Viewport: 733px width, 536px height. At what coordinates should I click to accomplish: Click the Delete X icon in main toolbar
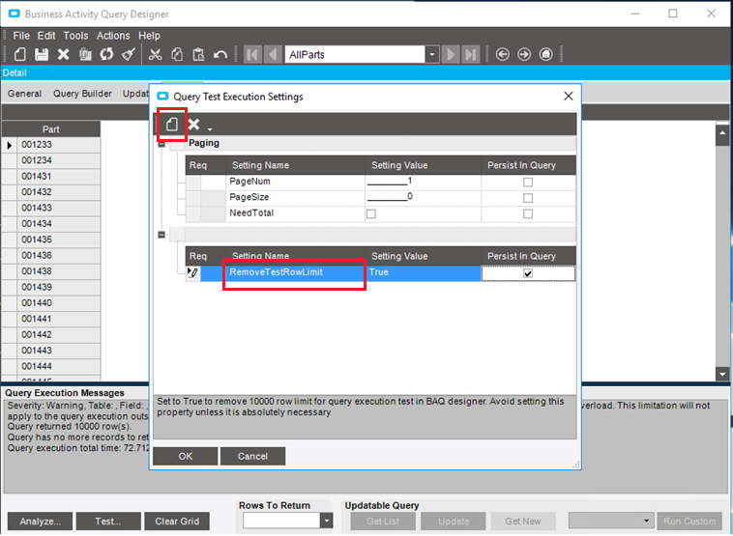(x=63, y=55)
